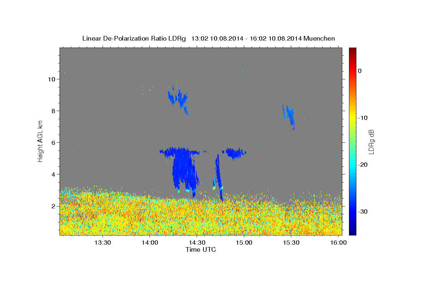Screen dimensions: 423x282
Task: Click the 16:00 time tick label
Action: click(338, 243)
